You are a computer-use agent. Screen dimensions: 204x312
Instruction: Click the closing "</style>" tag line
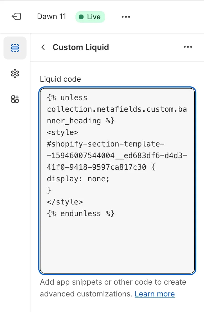point(65,202)
